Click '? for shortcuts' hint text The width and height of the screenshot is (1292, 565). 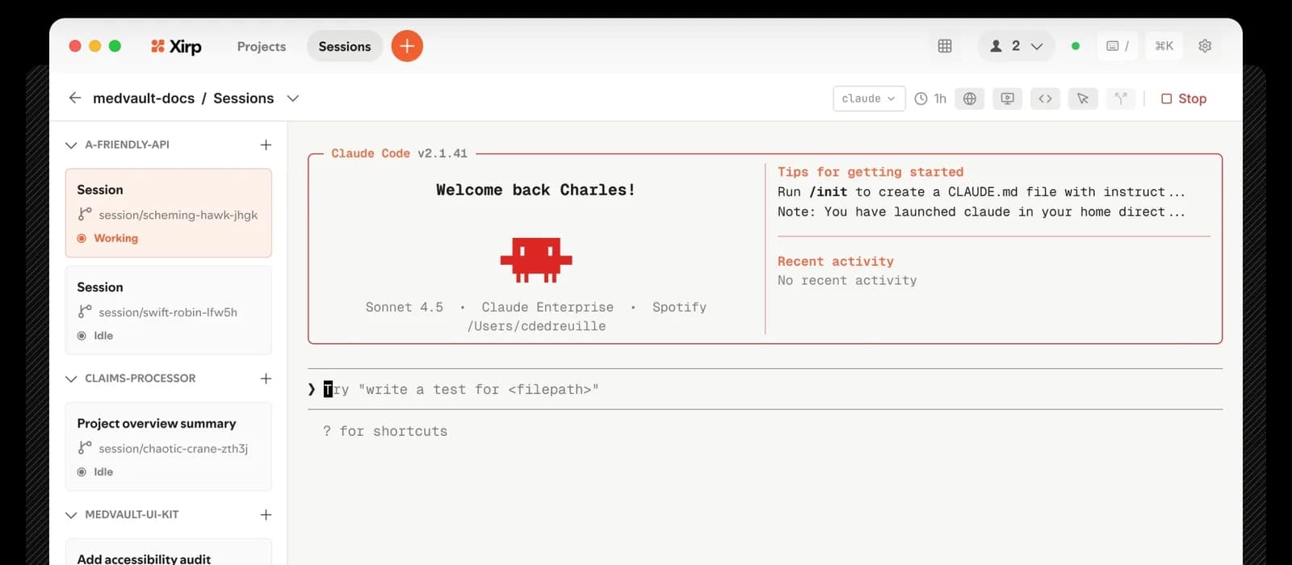(385, 431)
